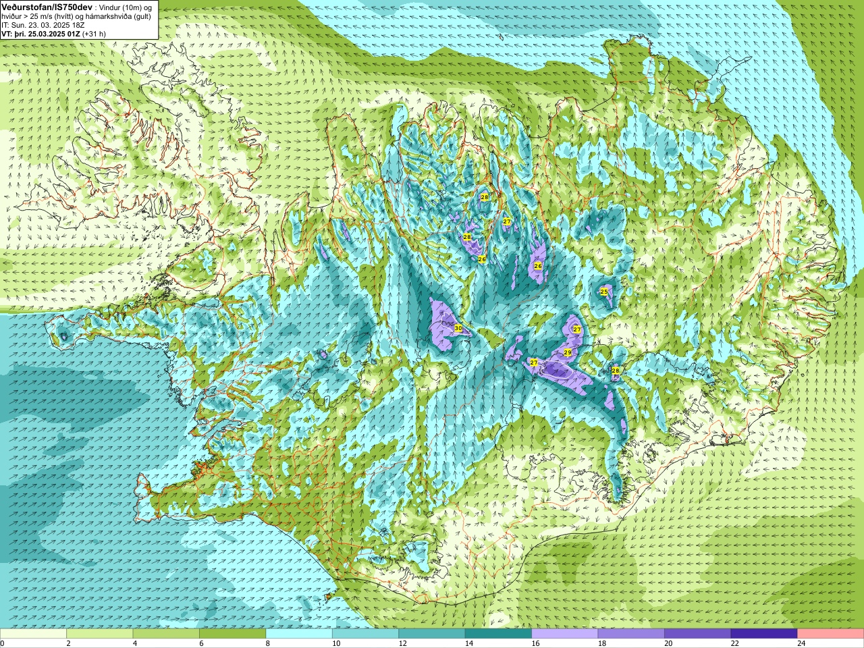Click the legend tick label '16'
The image size is (864, 648).
coord(535,643)
